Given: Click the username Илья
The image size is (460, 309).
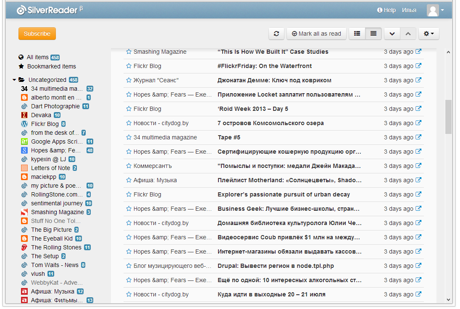Looking at the screenshot, I should coord(409,10).
